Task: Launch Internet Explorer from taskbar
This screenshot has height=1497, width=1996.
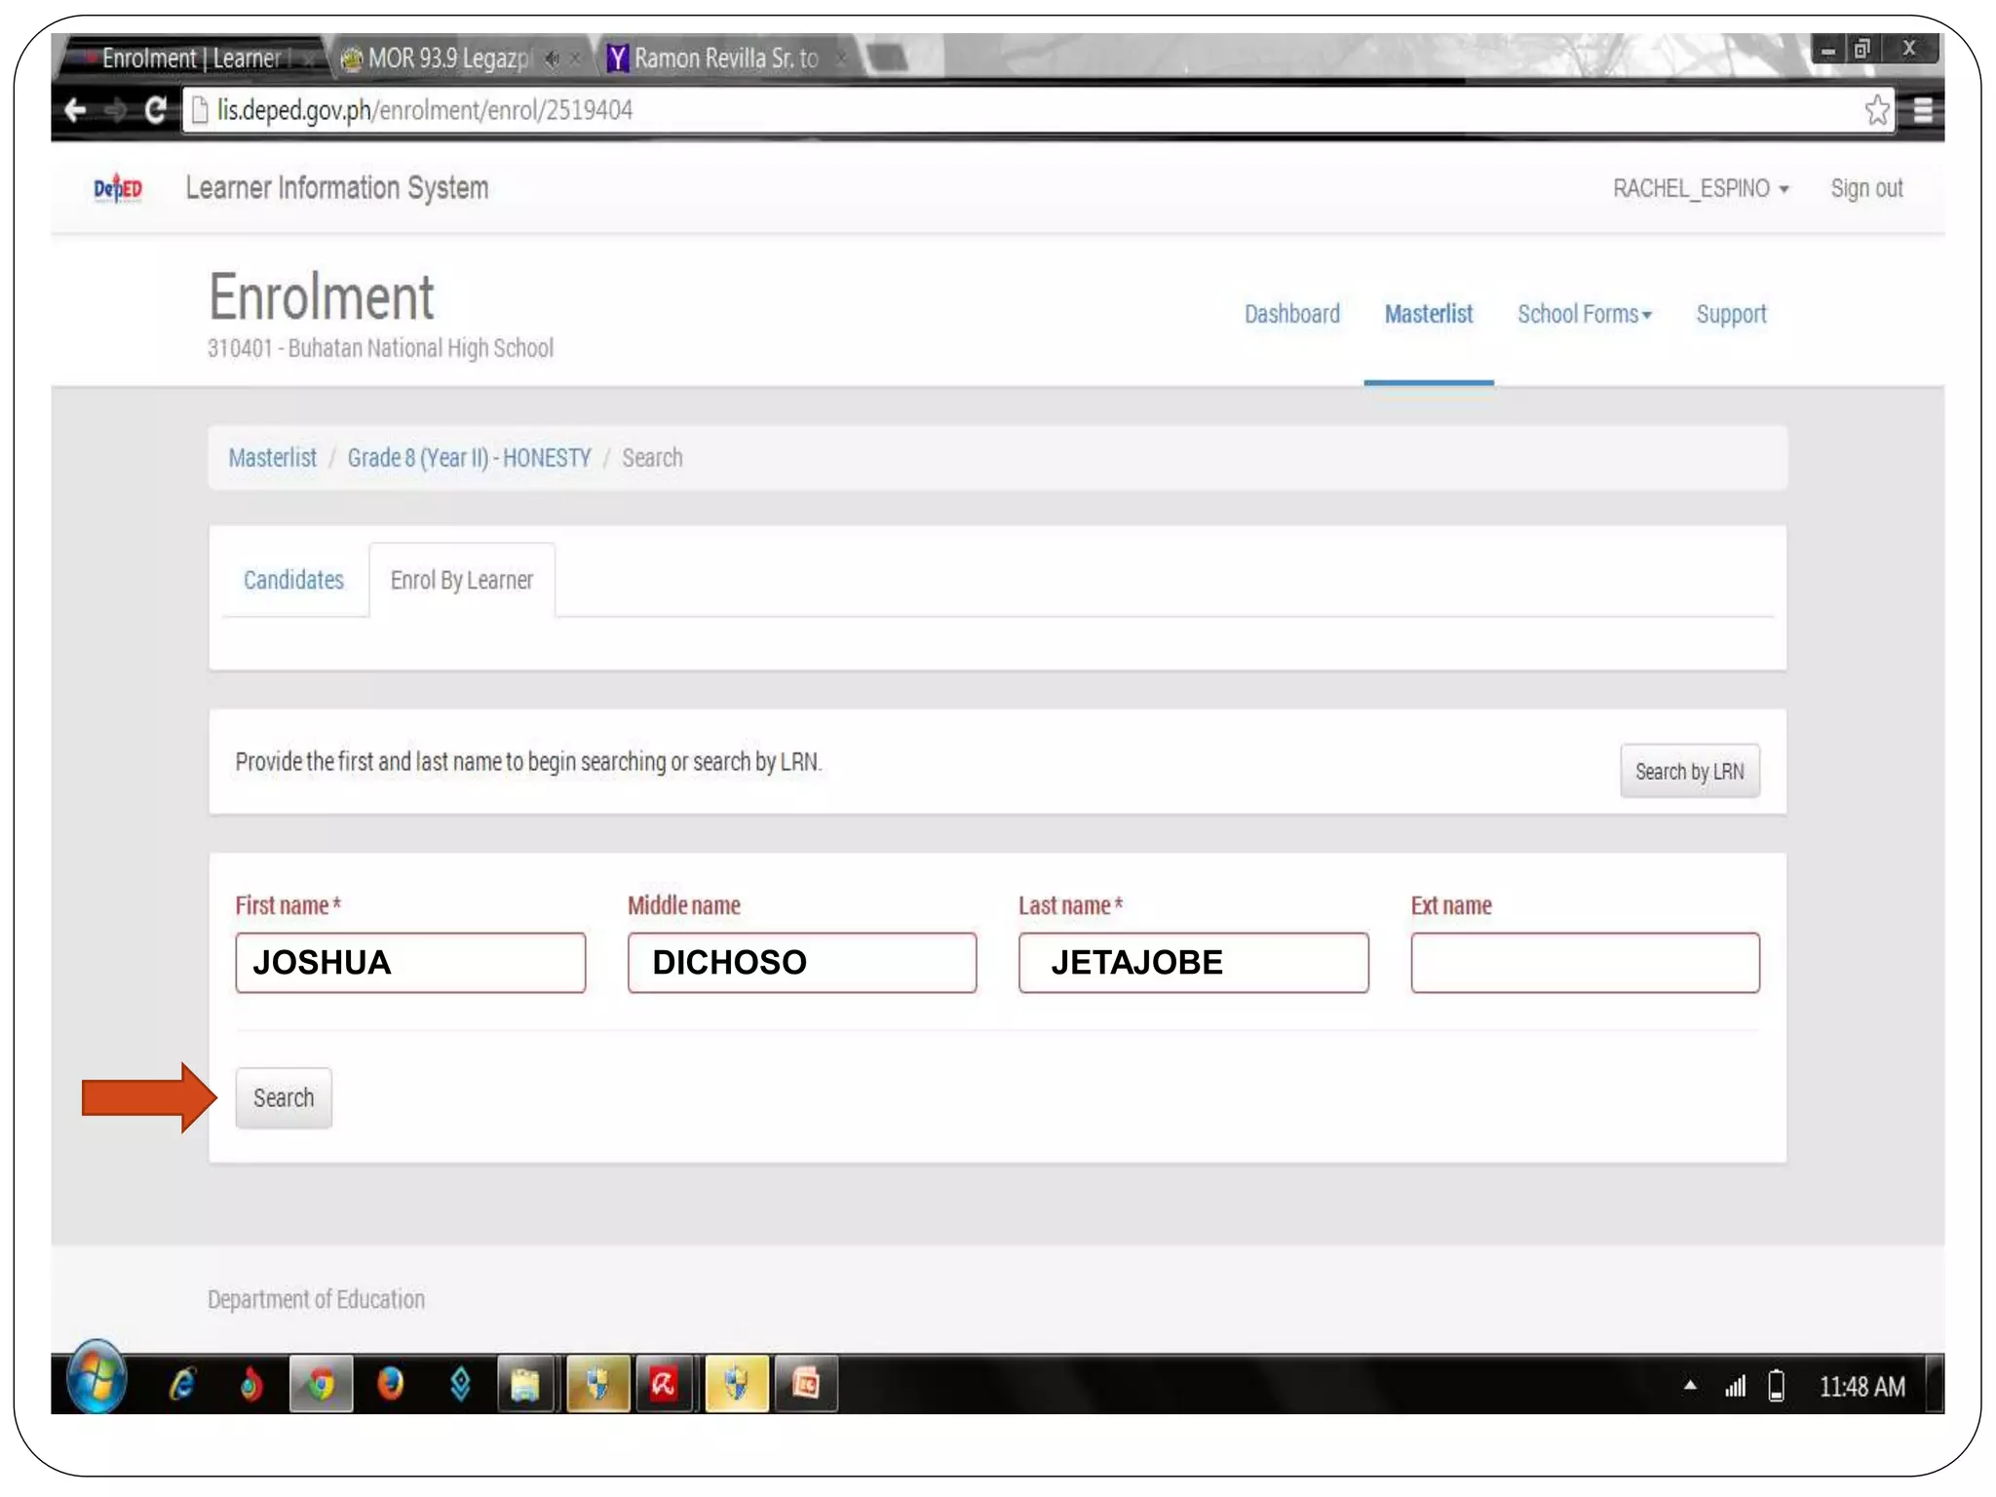Action: [x=182, y=1384]
